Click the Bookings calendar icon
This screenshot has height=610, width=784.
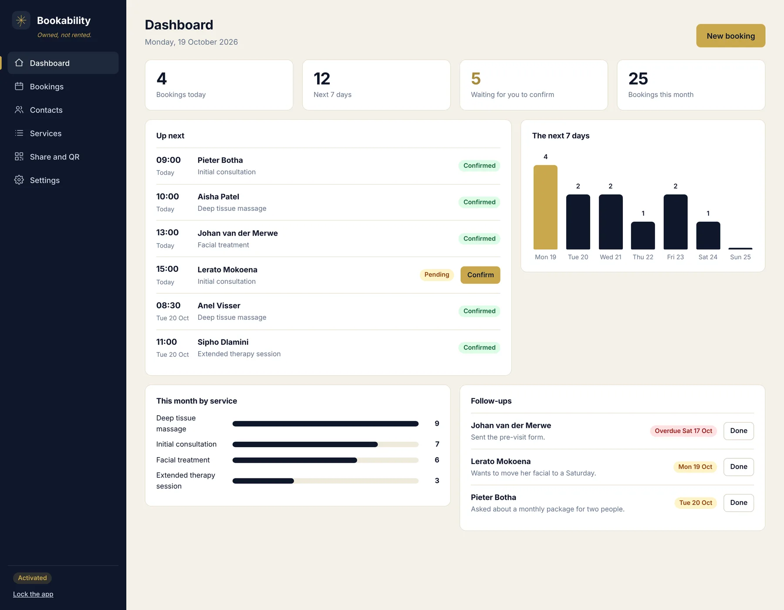19,86
